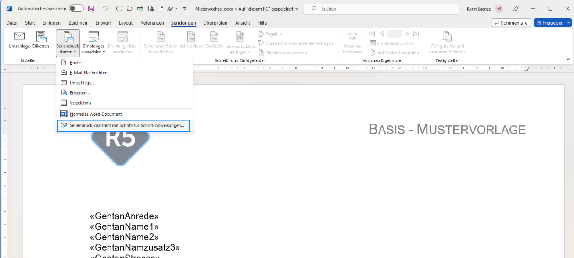Open the Etiketten labels tool

41,40
